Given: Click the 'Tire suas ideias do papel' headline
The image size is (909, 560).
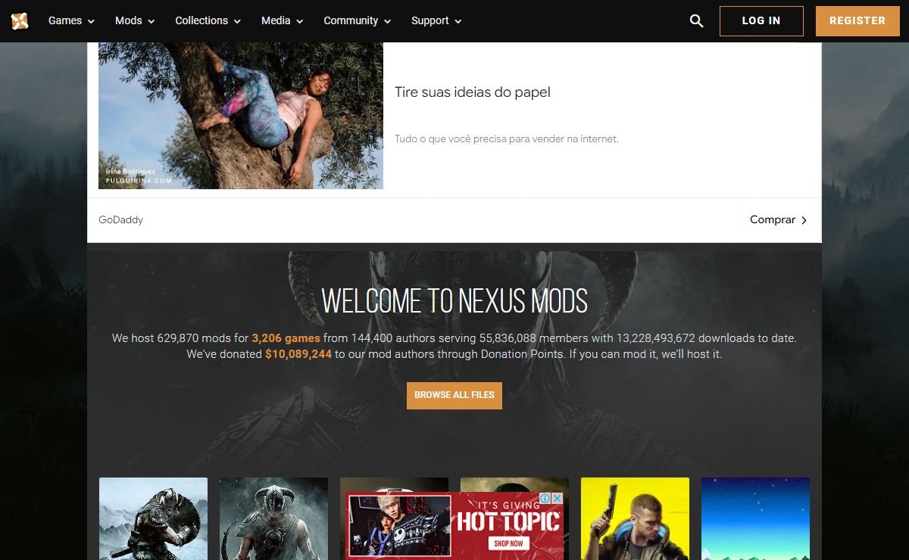Looking at the screenshot, I should click(473, 92).
